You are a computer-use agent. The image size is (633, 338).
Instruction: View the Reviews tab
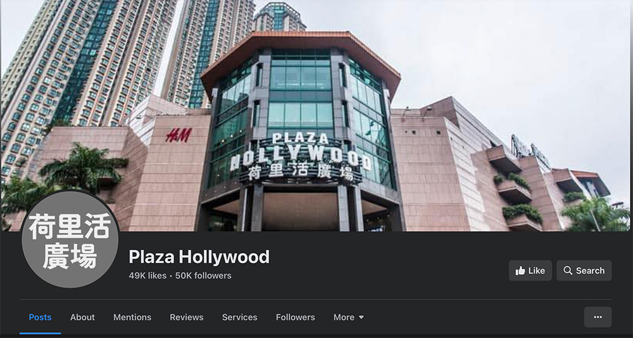pos(187,317)
